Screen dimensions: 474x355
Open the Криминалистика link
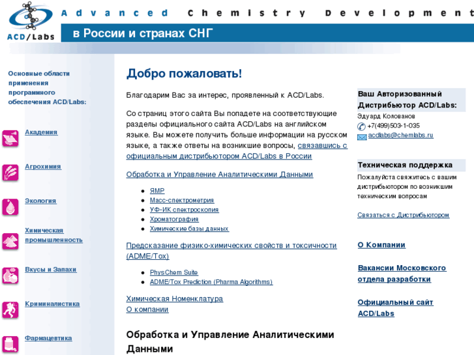(x=52, y=304)
